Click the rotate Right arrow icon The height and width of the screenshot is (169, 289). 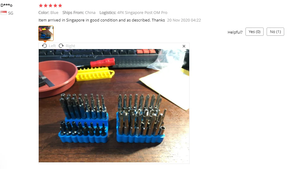61,46
